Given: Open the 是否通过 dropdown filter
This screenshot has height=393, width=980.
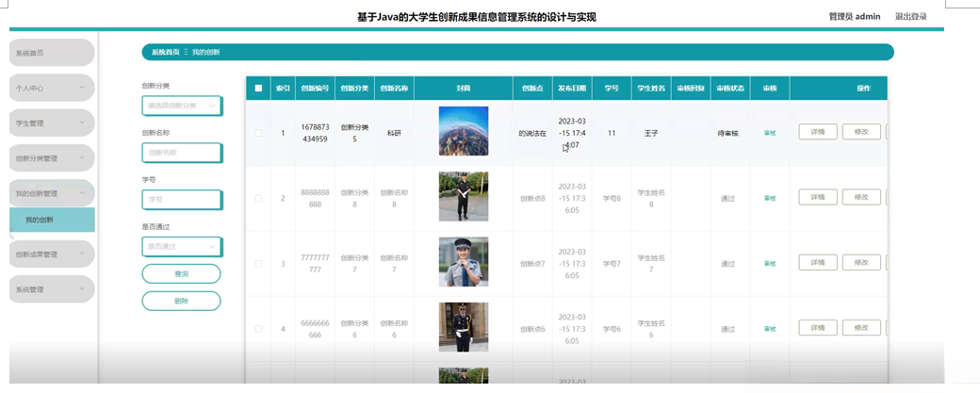Looking at the screenshot, I should [x=182, y=247].
